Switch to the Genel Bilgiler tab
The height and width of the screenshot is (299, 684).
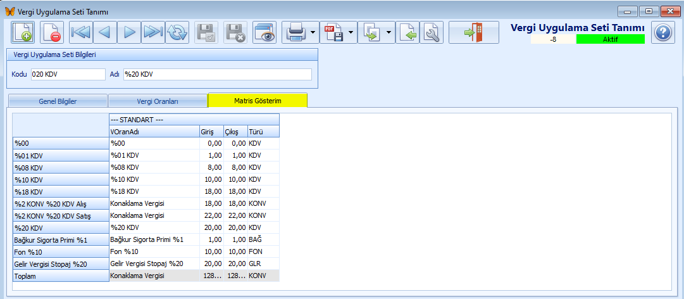point(57,101)
